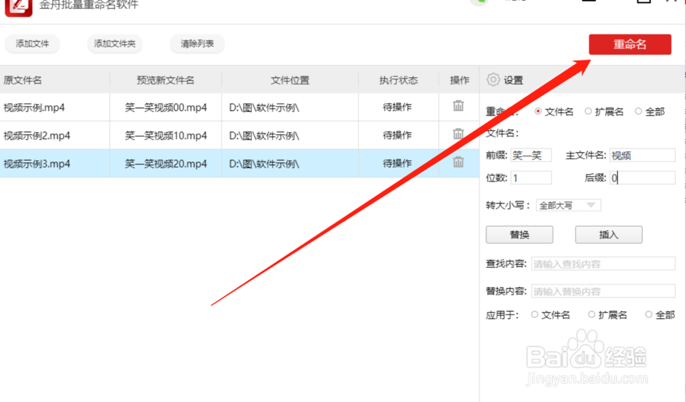
Task: Select the 扩展名 radio option
Action: (x=588, y=111)
